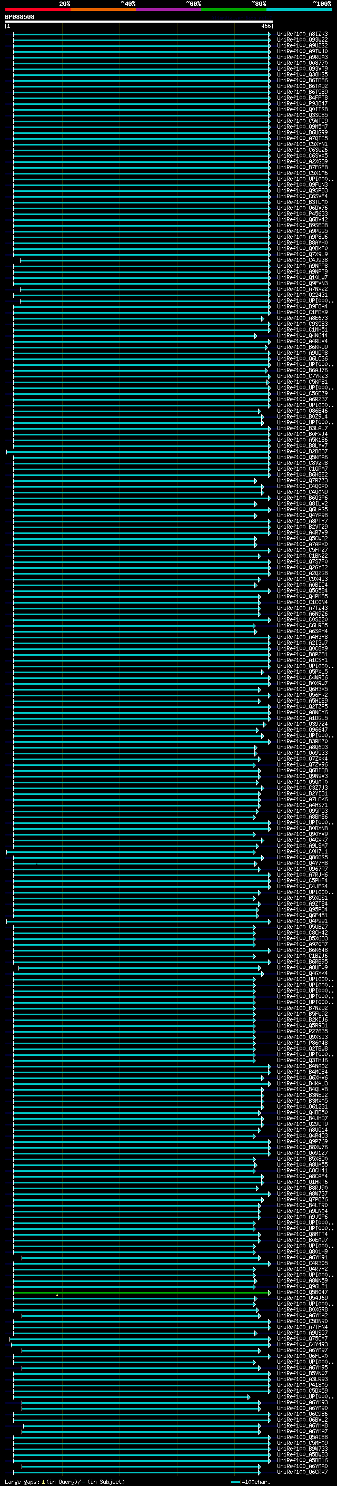Click hit label UniRef100_C4J938
This screenshot has height=1486, width=337.
pos(302,260)
